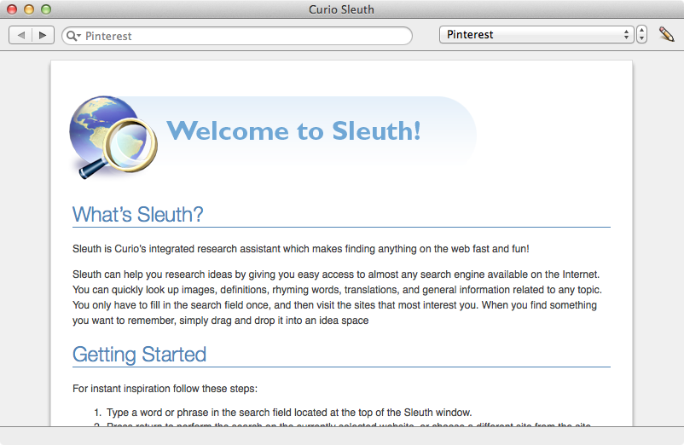684x445 pixels.
Task: Open the Pinterest site selector popup
Action: pyautogui.click(x=536, y=34)
